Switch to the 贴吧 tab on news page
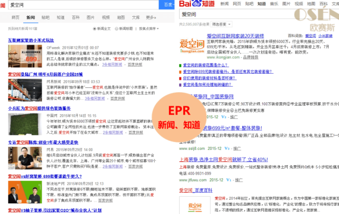Screen dimensions: 339x214 coord(45,17)
